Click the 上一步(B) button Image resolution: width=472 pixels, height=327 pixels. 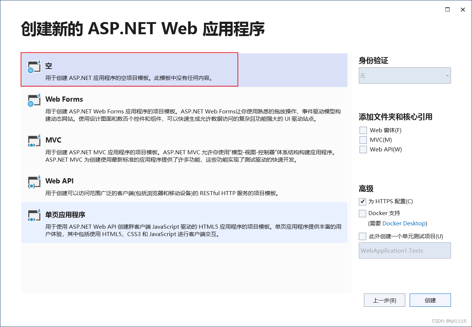tap(385, 300)
